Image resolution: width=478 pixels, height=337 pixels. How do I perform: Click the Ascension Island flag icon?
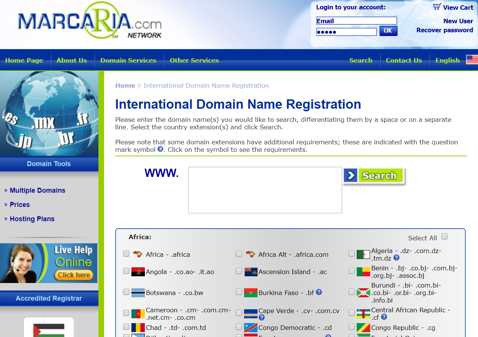[251, 272]
